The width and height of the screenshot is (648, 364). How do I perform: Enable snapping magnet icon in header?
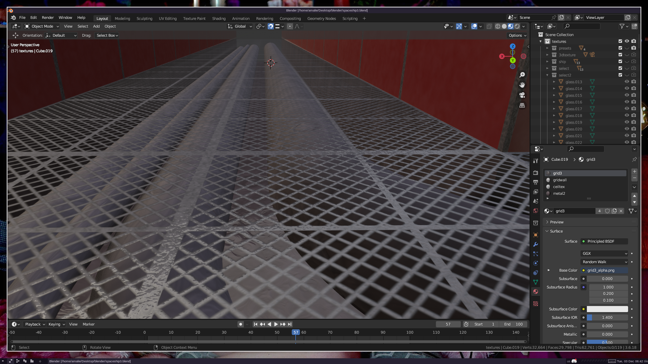(271, 26)
